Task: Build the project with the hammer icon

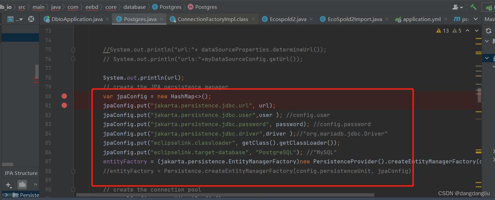Action: 474,7
